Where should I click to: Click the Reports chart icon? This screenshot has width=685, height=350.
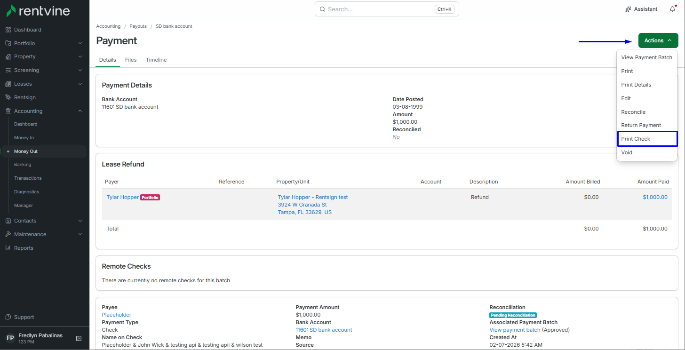point(8,248)
